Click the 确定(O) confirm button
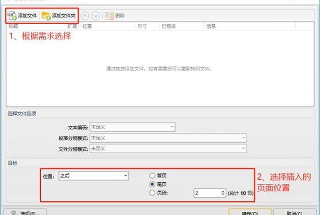The image size is (320, 215). coord(250,212)
